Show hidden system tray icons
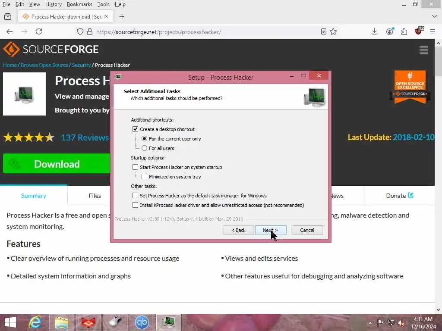The width and height of the screenshot is (442, 331). coord(370,323)
